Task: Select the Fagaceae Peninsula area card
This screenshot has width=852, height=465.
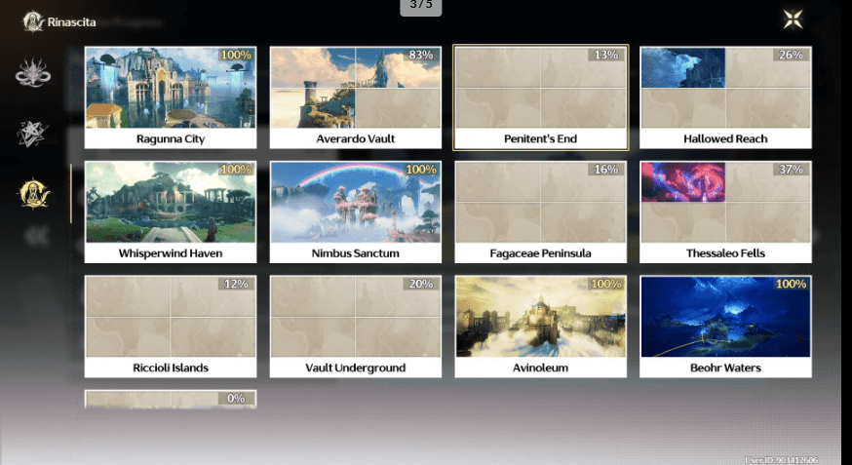Action: 541,212
